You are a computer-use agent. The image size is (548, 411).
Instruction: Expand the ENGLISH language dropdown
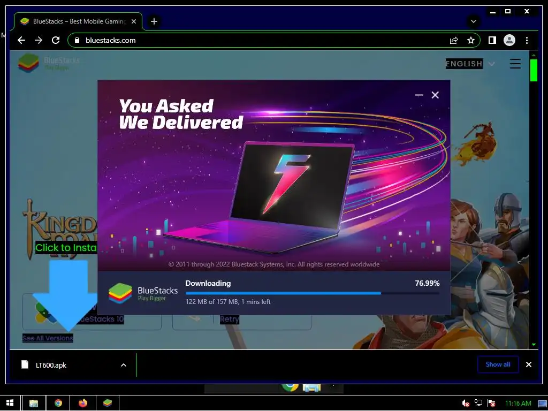(470, 64)
